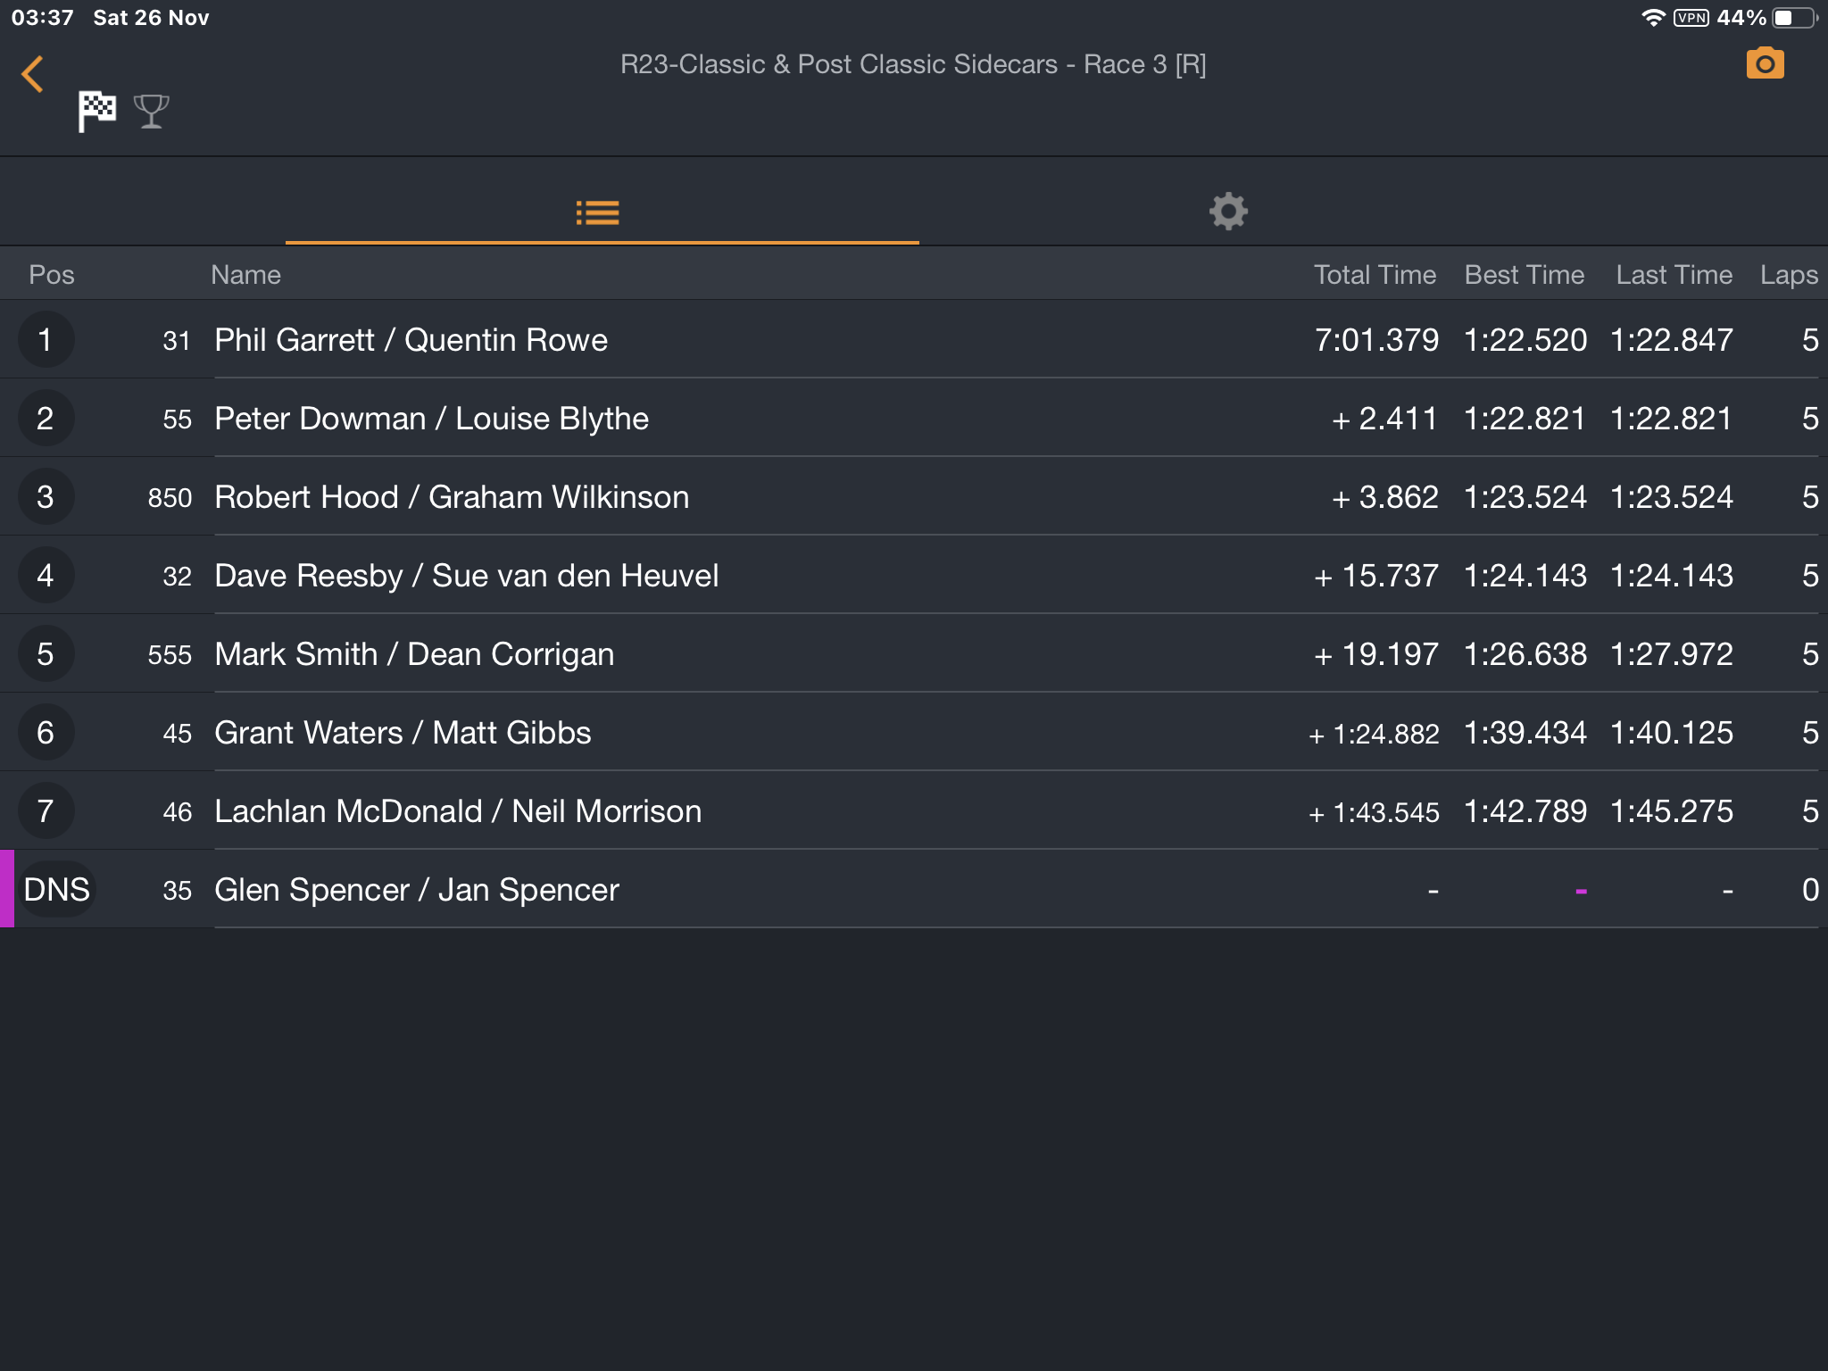This screenshot has height=1371, width=1828.
Task: Sort by the Pos column header
Action: 52,275
